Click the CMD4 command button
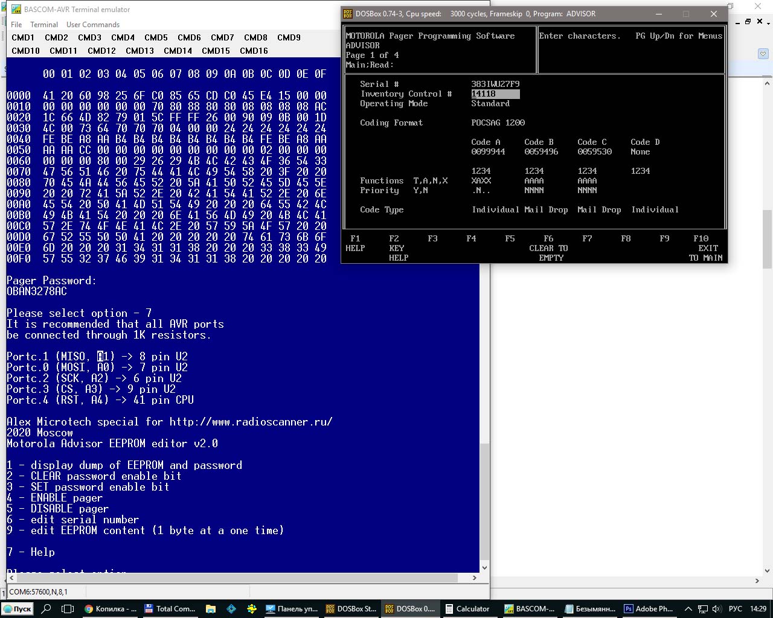 pyautogui.click(x=123, y=37)
